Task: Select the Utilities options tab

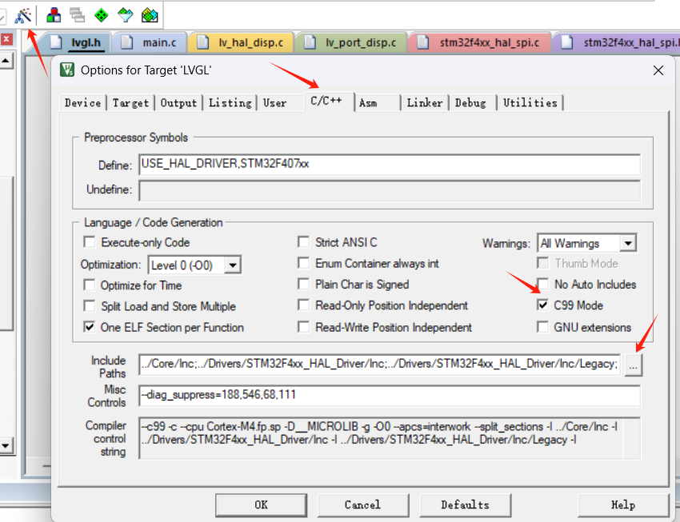Action: [530, 103]
